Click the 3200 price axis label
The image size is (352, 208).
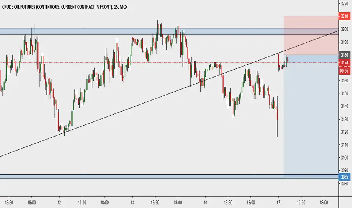344,29
